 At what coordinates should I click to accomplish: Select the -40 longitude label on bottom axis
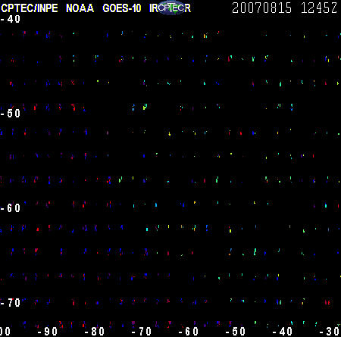(283, 332)
